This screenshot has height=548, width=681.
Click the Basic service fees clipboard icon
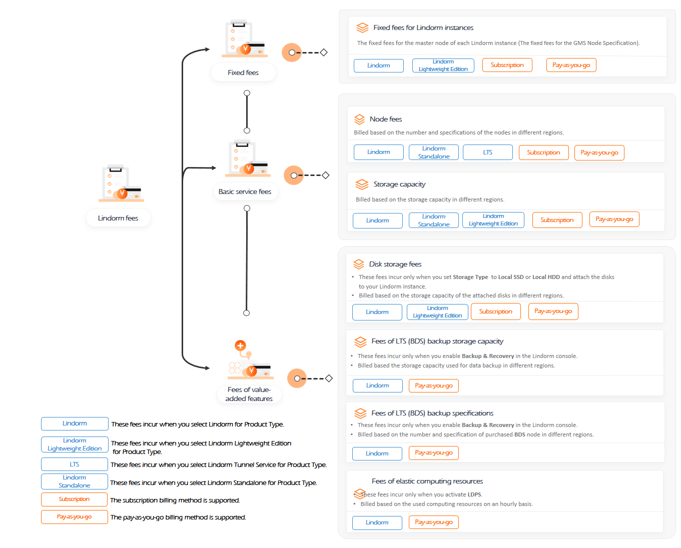tap(247, 158)
